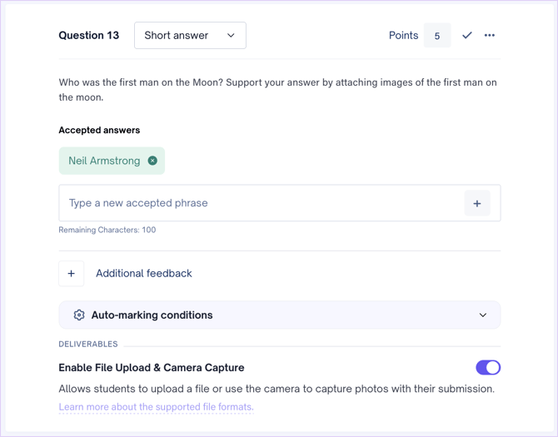Click the Auto-marking conditions title text
Viewport: 558px width, 437px height.
pyautogui.click(x=152, y=315)
